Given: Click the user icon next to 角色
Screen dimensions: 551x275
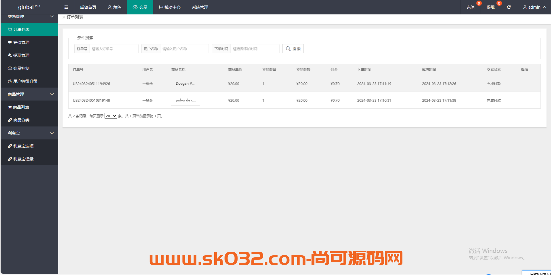Looking at the screenshot, I should coord(110,7).
